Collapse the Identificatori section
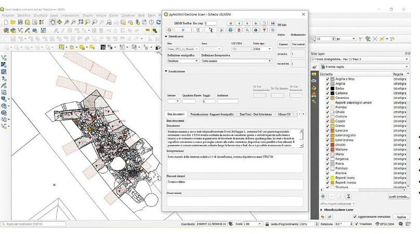The height and width of the screenshot is (234, 420). tap(166, 36)
